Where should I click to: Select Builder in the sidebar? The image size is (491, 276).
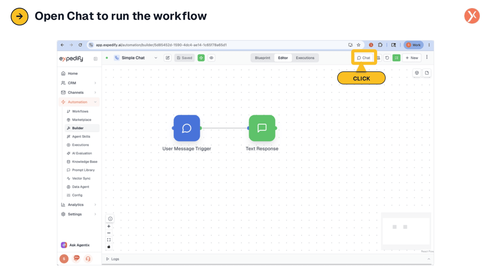(x=82, y=128)
